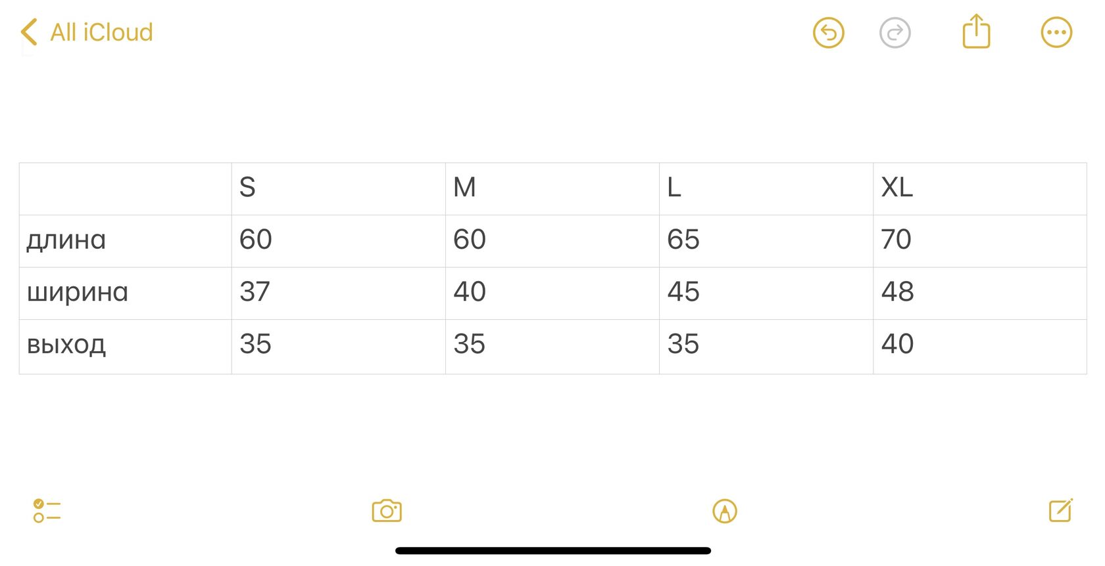The image size is (1105, 566).
Task: Open the more options ellipsis menu
Action: [1056, 32]
